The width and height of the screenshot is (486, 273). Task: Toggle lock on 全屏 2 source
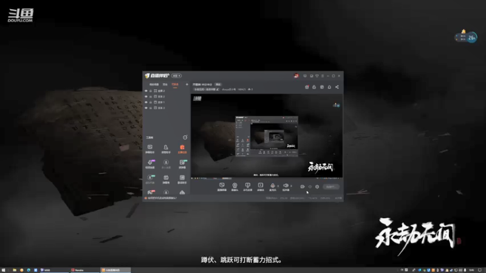click(x=151, y=90)
